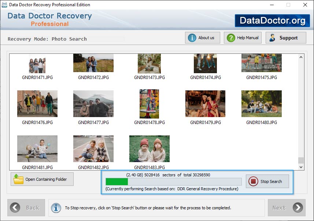Click the Recovery Mode: Photo Search text
Viewport: 314px width, 221px height.
click(47, 39)
